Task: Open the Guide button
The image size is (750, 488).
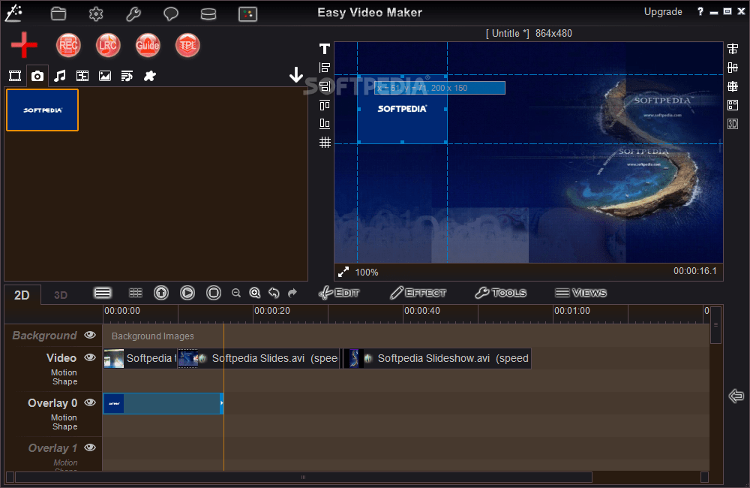Action: tap(148, 45)
